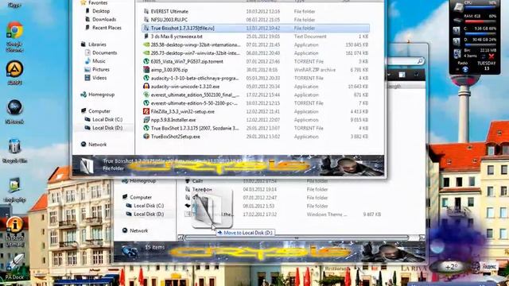Open the Music library
The height and width of the screenshot is (286, 509).
point(99,61)
